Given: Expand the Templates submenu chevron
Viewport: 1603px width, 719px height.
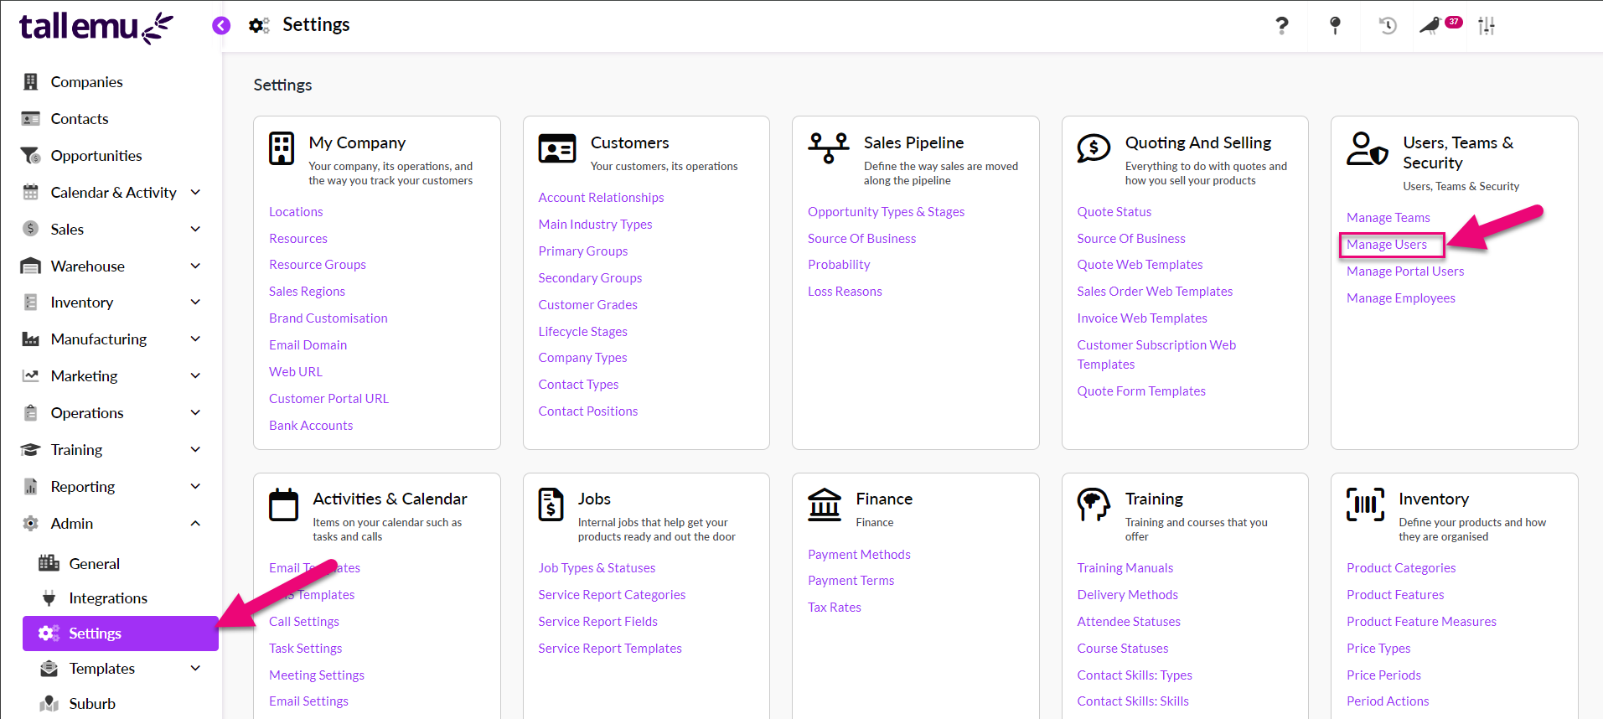Looking at the screenshot, I should [195, 668].
